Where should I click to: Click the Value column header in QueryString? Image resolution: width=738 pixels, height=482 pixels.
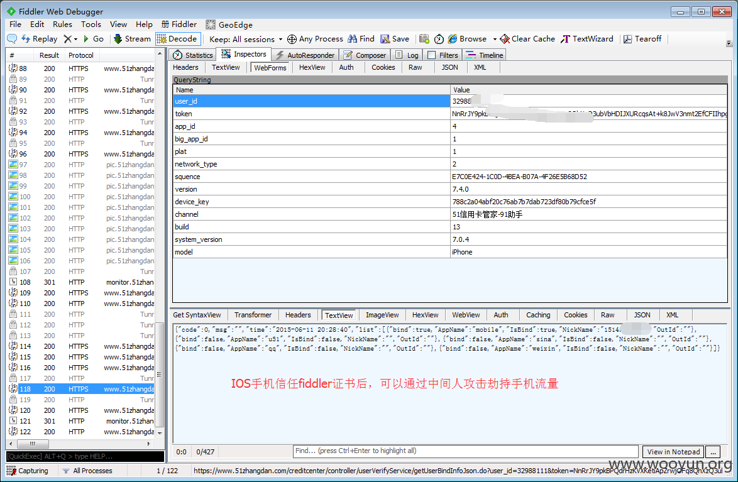588,89
